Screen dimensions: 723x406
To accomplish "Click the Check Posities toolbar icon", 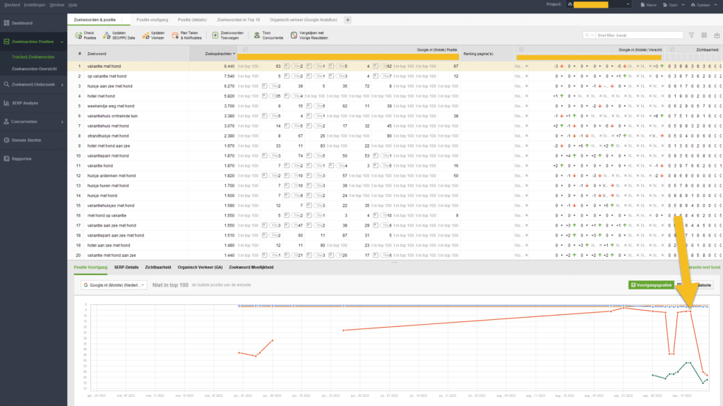I will point(78,35).
